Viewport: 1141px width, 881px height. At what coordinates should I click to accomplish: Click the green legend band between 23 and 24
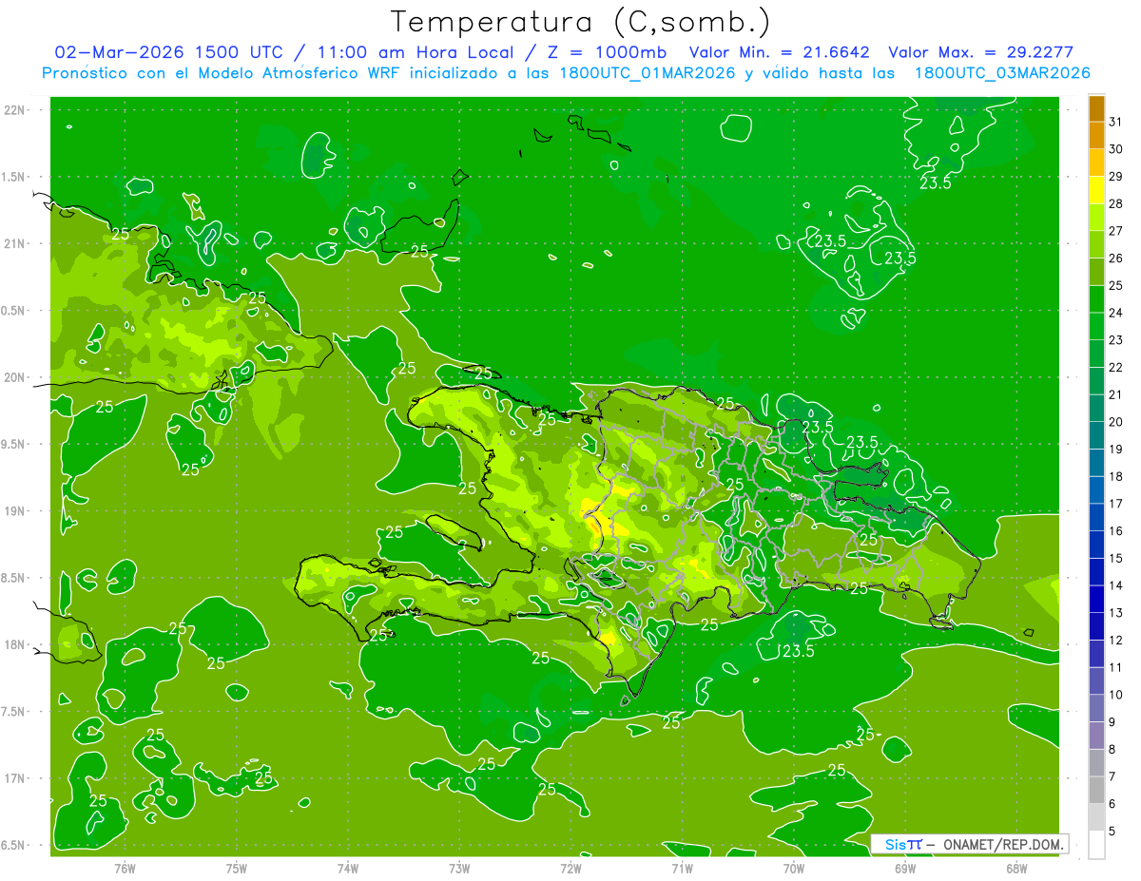(1096, 326)
